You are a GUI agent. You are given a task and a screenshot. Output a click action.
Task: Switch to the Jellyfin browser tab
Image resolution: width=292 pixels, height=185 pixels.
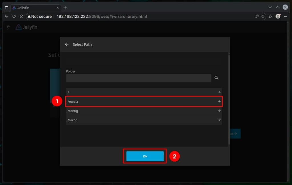click(x=34, y=8)
